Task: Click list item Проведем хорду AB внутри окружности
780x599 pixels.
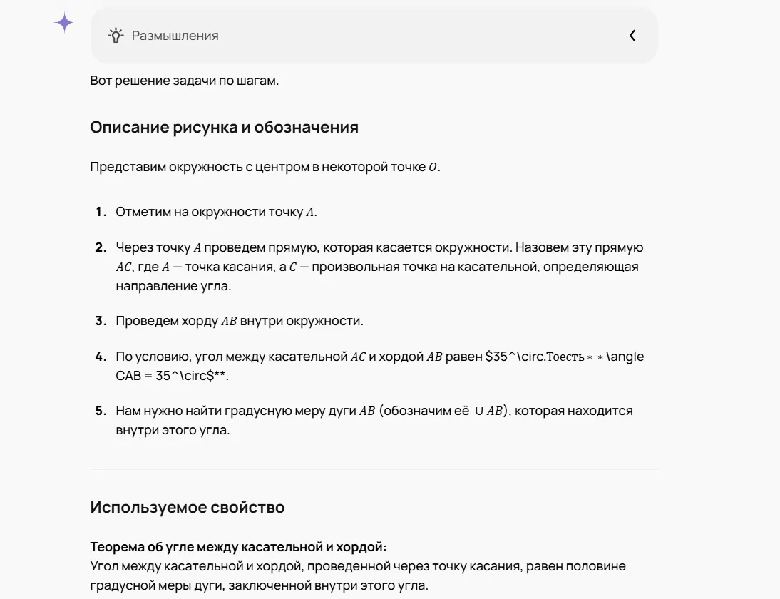Action: (240, 321)
